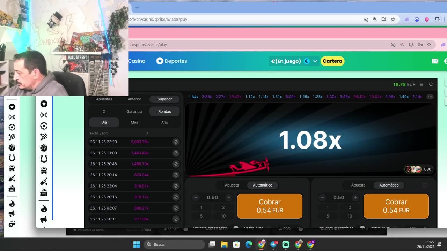This screenshot has height=251, width=447.
Task: Open the Deportes navigation link
Action: click(x=172, y=61)
